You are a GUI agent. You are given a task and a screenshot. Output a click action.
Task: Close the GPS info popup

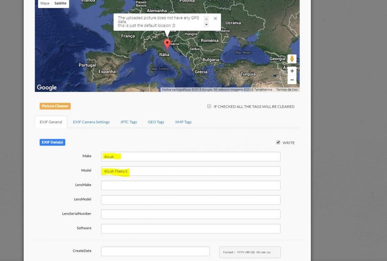[215, 19]
